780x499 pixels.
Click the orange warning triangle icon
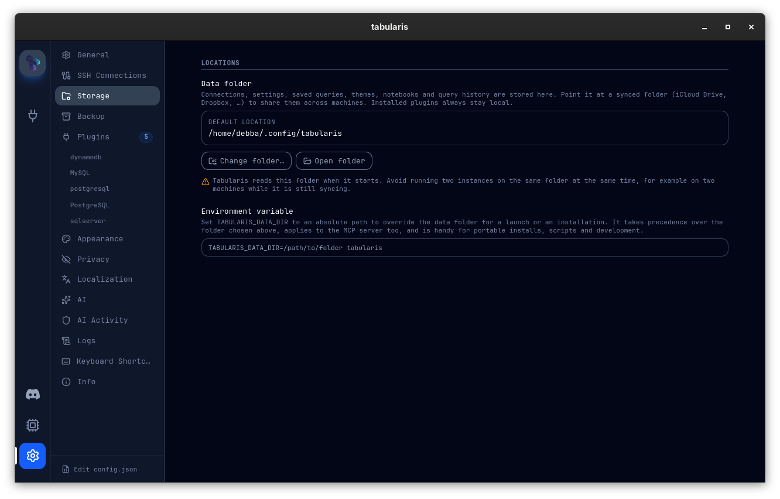[x=206, y=182]
